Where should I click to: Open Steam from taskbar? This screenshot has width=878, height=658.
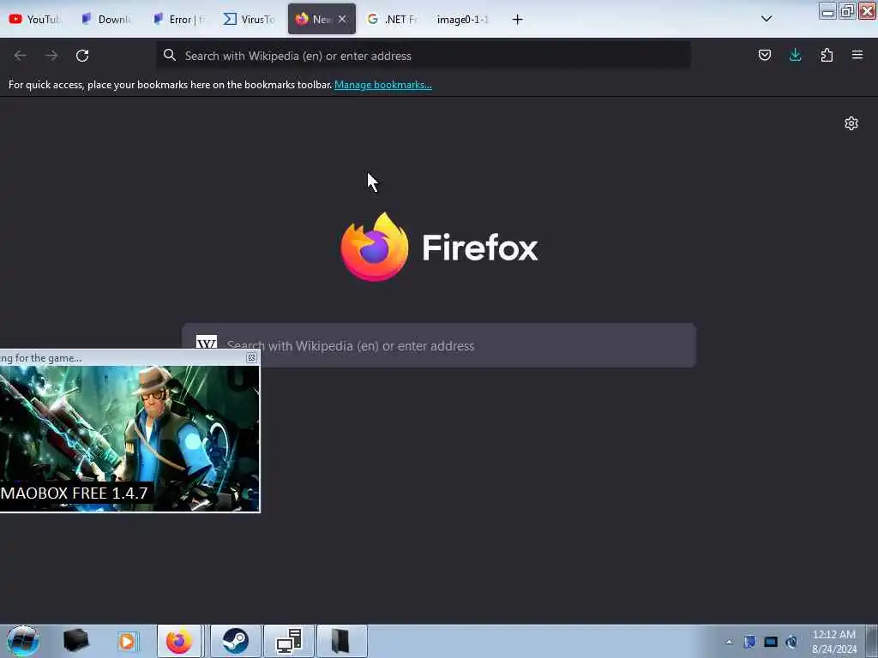[235, 641]
